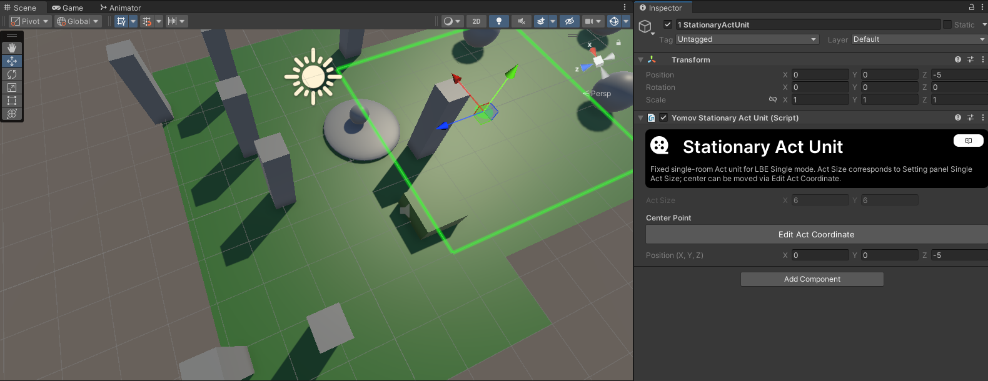Click the Add Component button
988x381 pixels.
pos(812,279)
